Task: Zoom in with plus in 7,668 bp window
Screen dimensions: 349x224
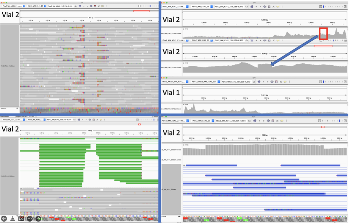Action: (x=345, y=7)
